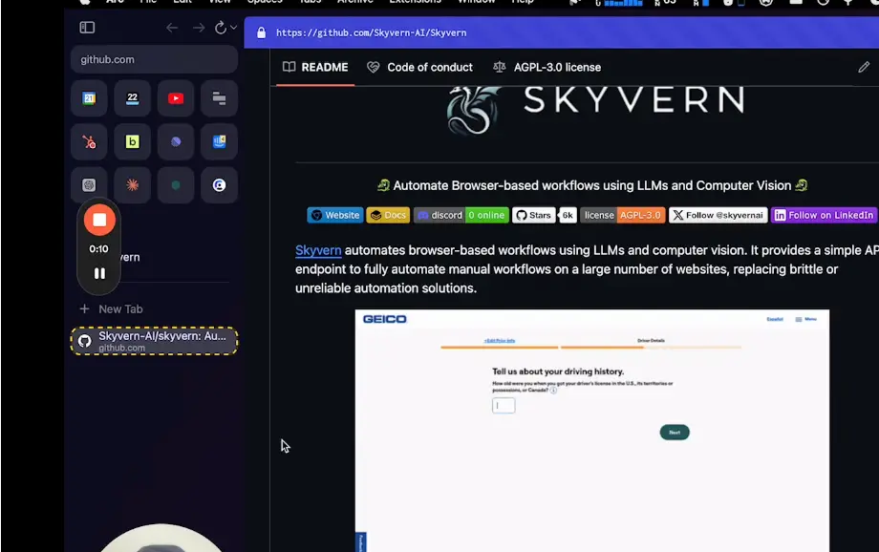Click the Docs badge
Image resolution: width=879 pixels, height=552 pixels.
[x=388, y=215]
